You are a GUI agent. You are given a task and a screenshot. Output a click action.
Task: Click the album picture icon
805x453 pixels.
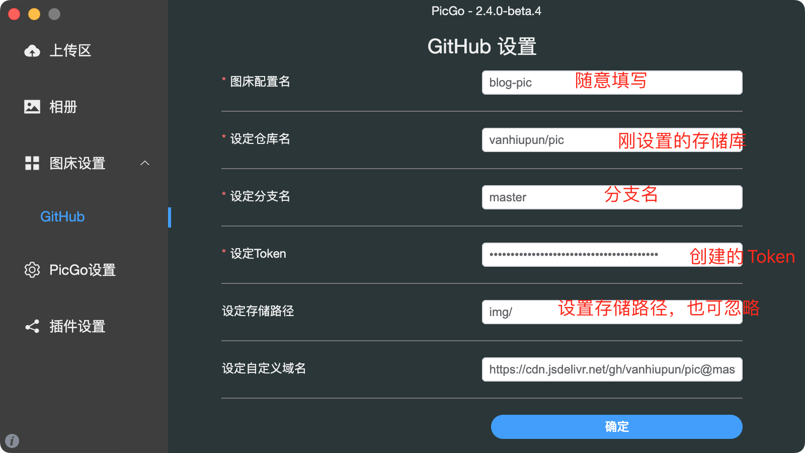(x=32, y=107)
